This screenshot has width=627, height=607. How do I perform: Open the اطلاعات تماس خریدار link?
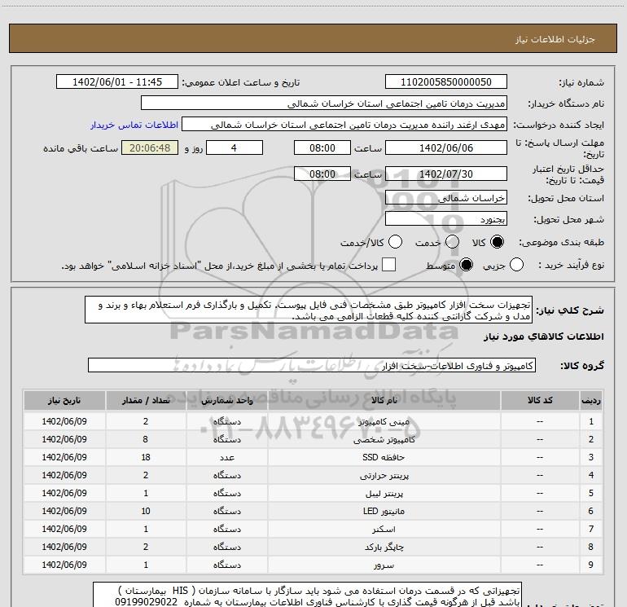pos(134,125)
